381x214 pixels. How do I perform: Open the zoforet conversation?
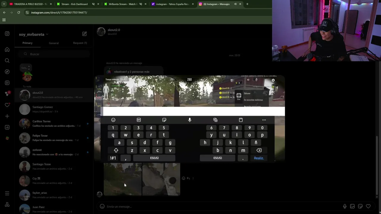(54, 152)
